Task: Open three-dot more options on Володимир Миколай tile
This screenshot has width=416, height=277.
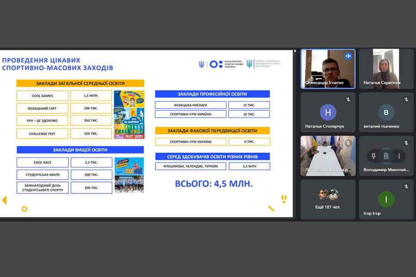Action: click(x=399, y=156)
